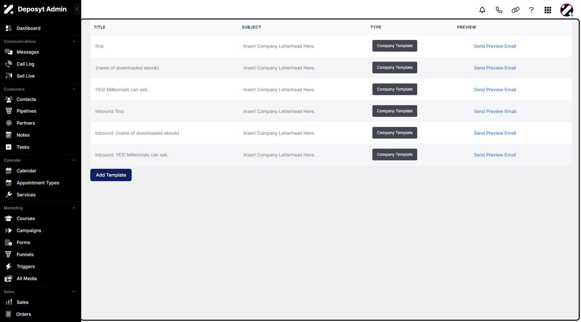Click the Pipelines funnel icon
The image size is (581, 322).
tap(9, 111)
